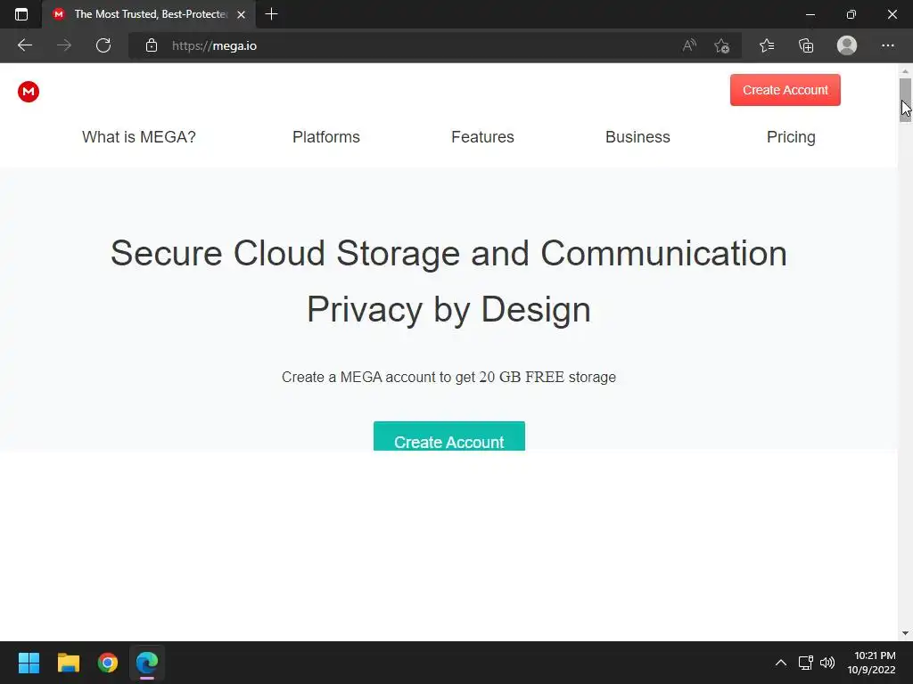Image resolution: width=913 pixels, height=684 pixels.
Task: Go back to previous page
Action: pos(25,45)
